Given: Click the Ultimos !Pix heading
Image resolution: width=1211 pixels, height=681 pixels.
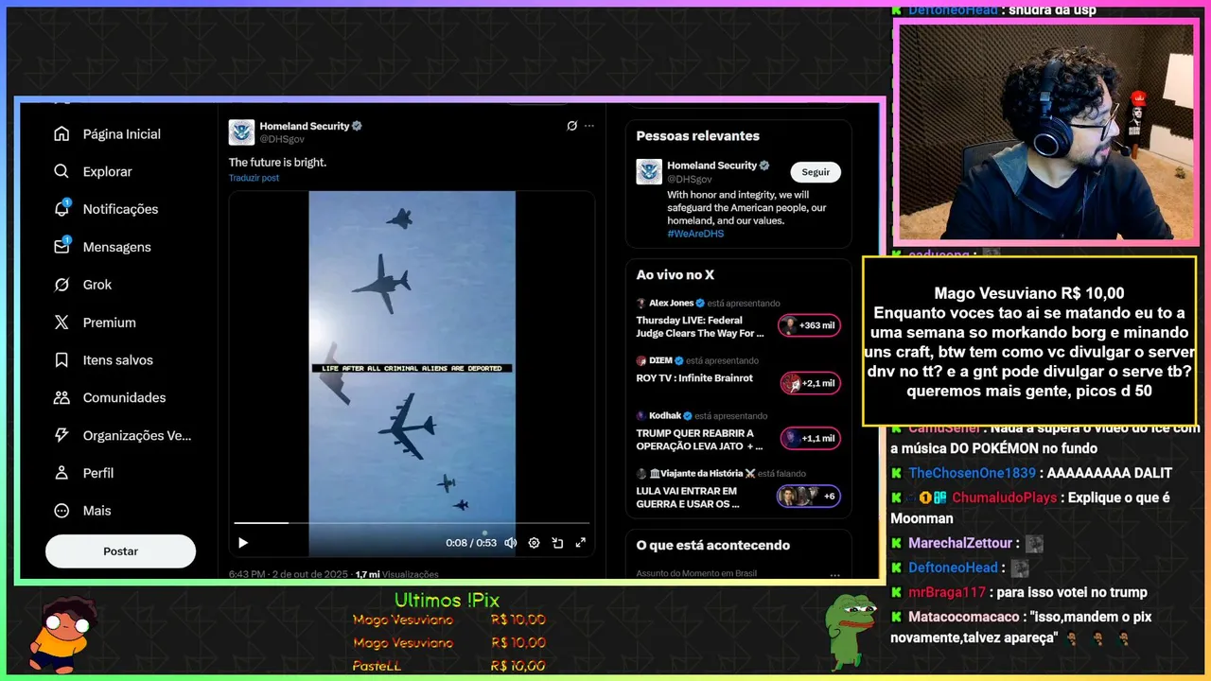Looking at the screenshot, I should (x=447, y=601).
